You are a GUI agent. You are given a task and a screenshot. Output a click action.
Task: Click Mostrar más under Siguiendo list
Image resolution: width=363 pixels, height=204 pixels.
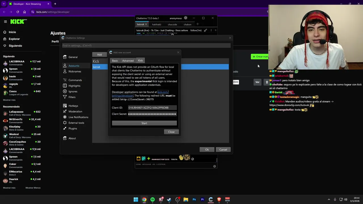click(x=9, y=100)
